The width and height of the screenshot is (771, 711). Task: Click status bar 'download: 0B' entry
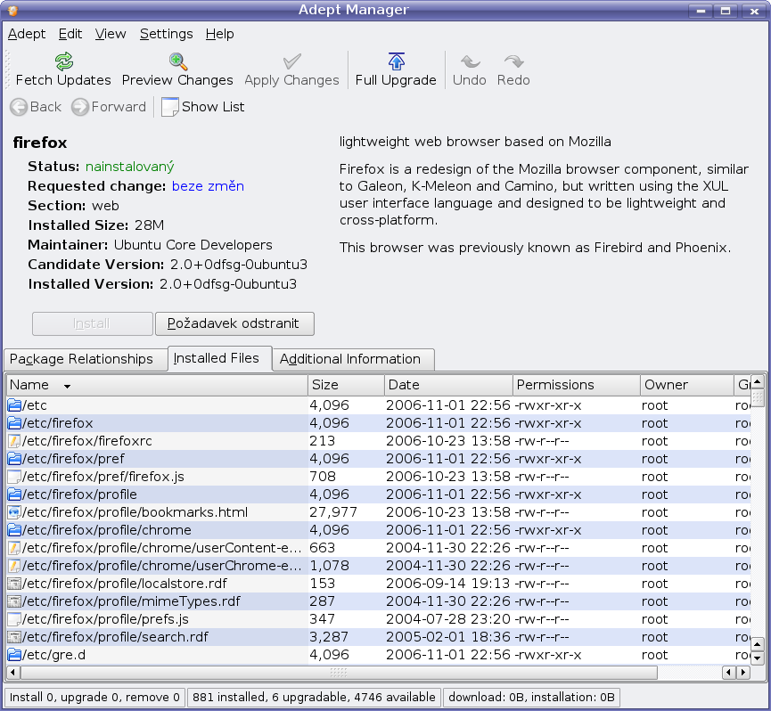click(531, 698)
